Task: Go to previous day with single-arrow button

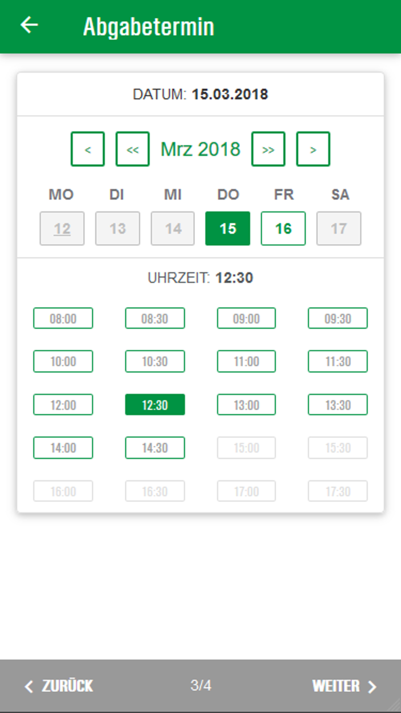Action: click(88, 149)
